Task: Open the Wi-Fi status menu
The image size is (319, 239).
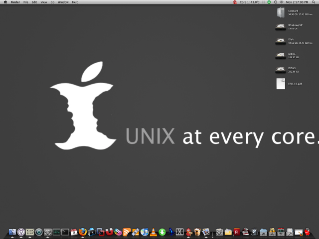Action: pyautogui.click(x=281, y=2)
